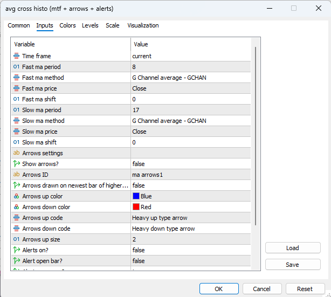
Task: Open the Fast ma method GCHAN dropdown
Action: 191,78
